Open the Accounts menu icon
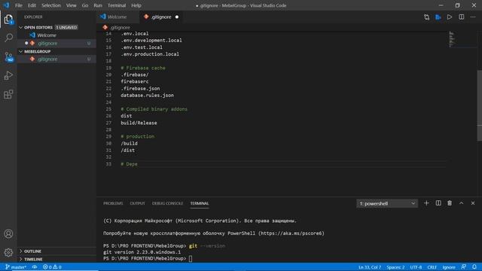The height and width of the screenshot is (271, 482). (x=8, y=234)
